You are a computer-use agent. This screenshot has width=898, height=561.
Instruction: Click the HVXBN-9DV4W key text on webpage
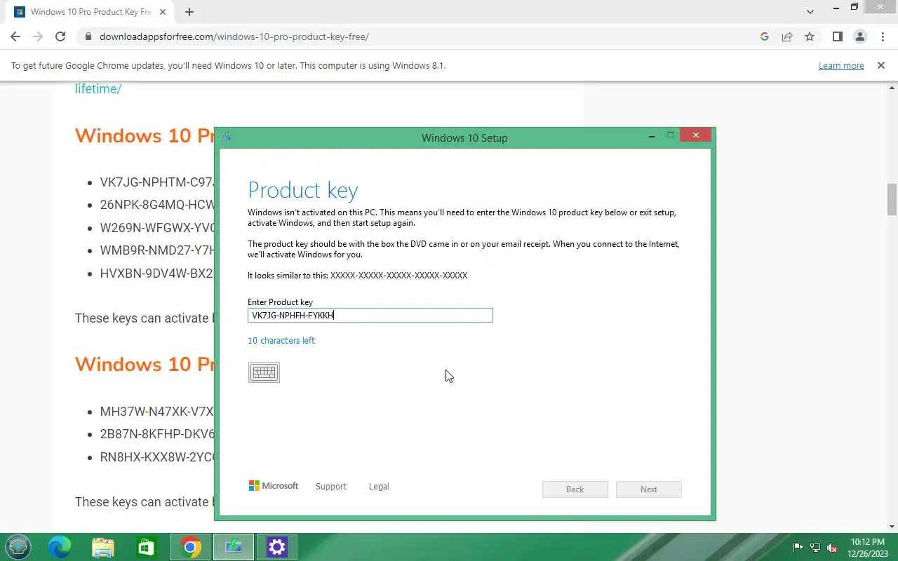157,273
